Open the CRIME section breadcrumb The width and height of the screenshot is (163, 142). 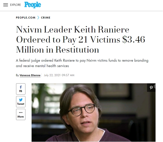[x=46, y=18]
